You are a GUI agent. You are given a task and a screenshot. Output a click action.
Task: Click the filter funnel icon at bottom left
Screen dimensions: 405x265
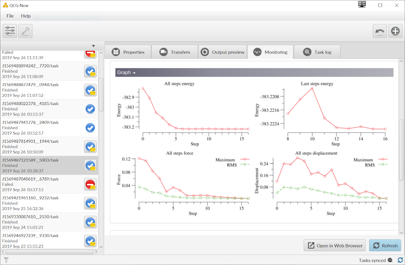point(6,260)
